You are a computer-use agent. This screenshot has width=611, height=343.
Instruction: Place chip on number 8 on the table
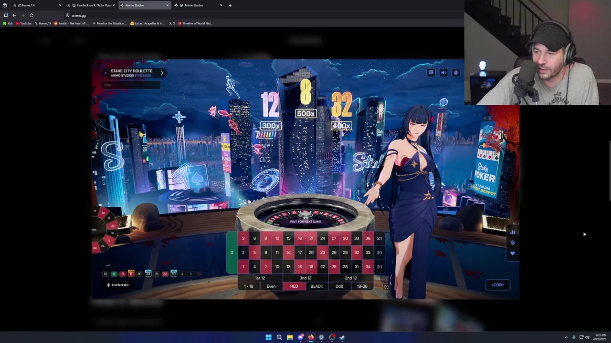266,252
